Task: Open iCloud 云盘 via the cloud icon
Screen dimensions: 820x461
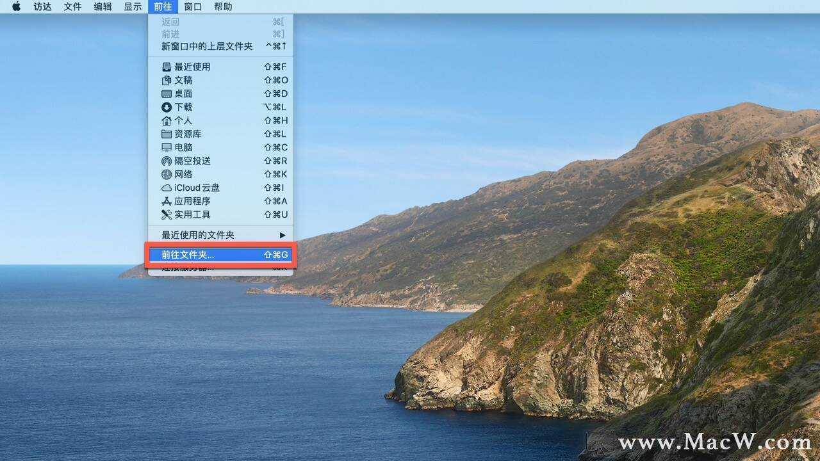Action: point(167,188)
